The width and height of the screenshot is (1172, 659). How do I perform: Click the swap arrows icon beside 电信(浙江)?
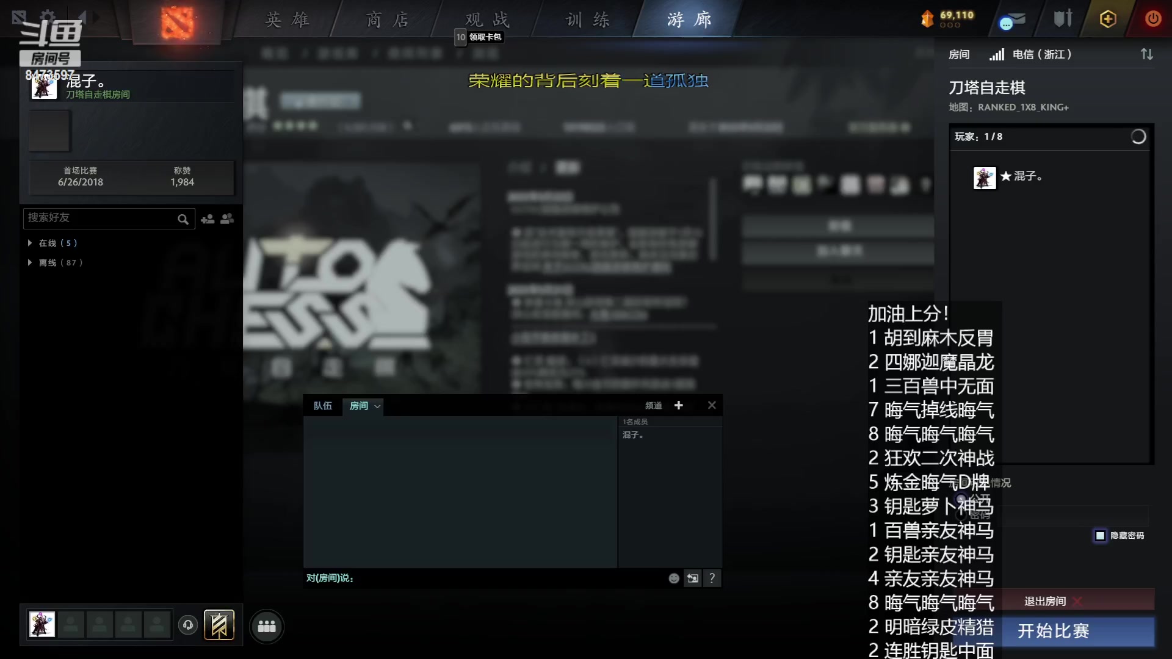coord(1147,54)
